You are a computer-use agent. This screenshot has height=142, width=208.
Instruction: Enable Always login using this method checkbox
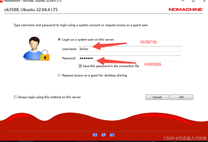(15, 97)
